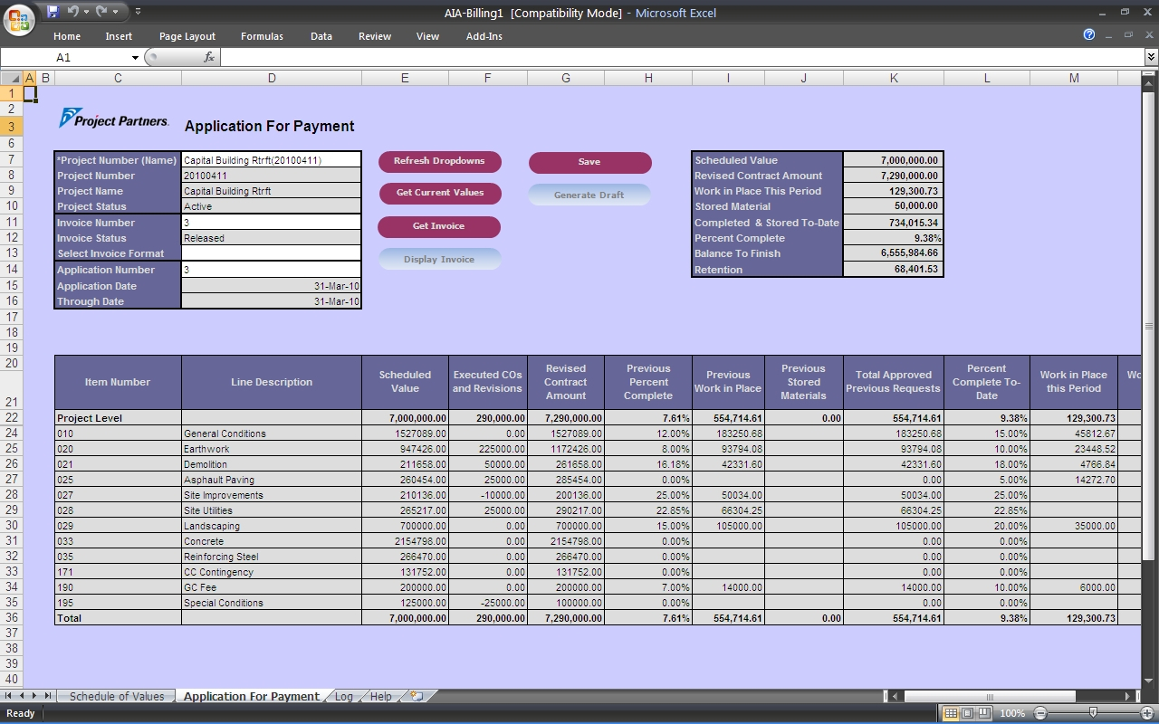Click the Refresh Dropdowns button
Screen dimensions: 1159x724
click(x=439, y=162)
